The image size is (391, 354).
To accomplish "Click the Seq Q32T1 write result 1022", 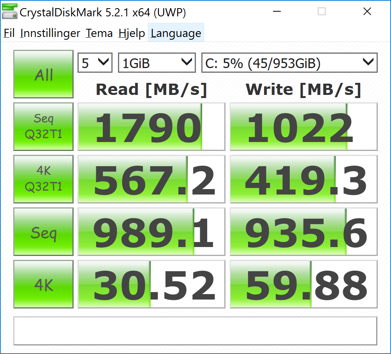I will point(303,126).
